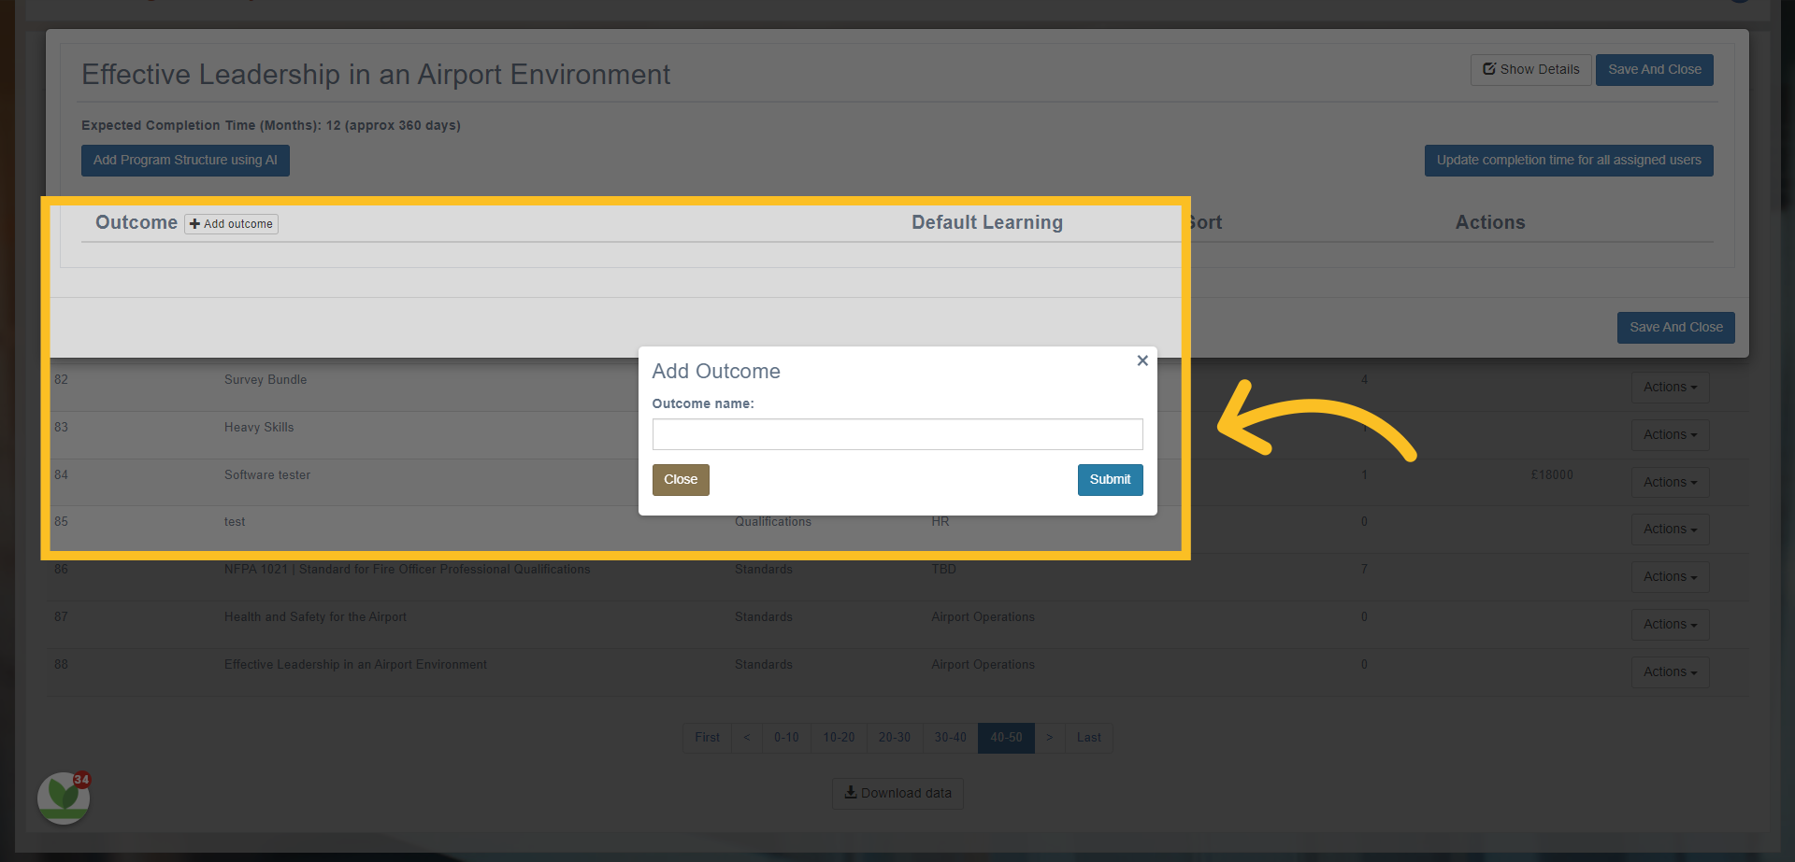Open Actions dropdown for Heavy Skills row

[x=1670, y=435]
